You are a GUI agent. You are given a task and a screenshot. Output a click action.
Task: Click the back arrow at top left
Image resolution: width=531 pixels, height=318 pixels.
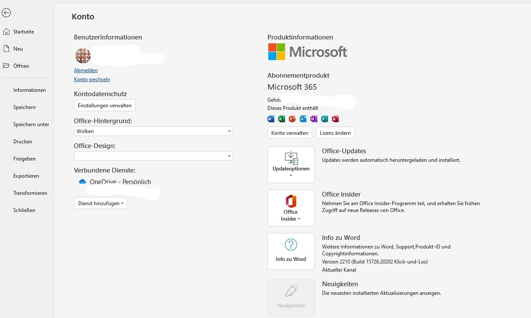tap(6, 12)
